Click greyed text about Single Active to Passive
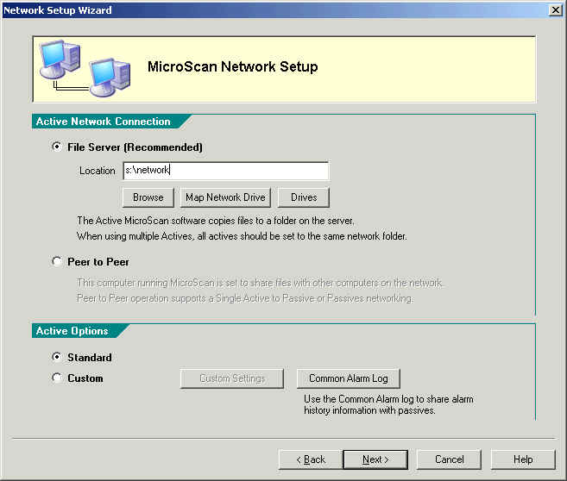Image resolution: width=567 pixels, height=481 pixels. (x=245, y=298)
